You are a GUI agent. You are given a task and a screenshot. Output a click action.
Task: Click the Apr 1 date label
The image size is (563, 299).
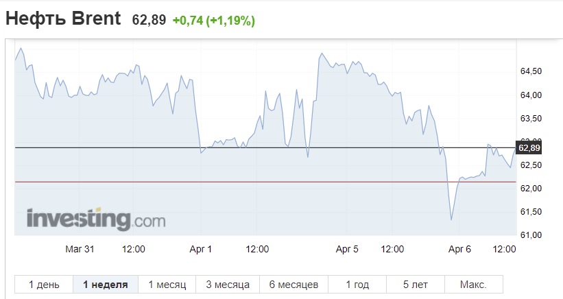point(201,249)
